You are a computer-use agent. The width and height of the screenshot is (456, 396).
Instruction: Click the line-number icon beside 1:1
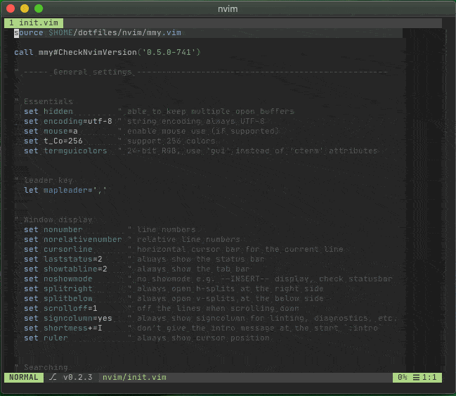(416, 378)
